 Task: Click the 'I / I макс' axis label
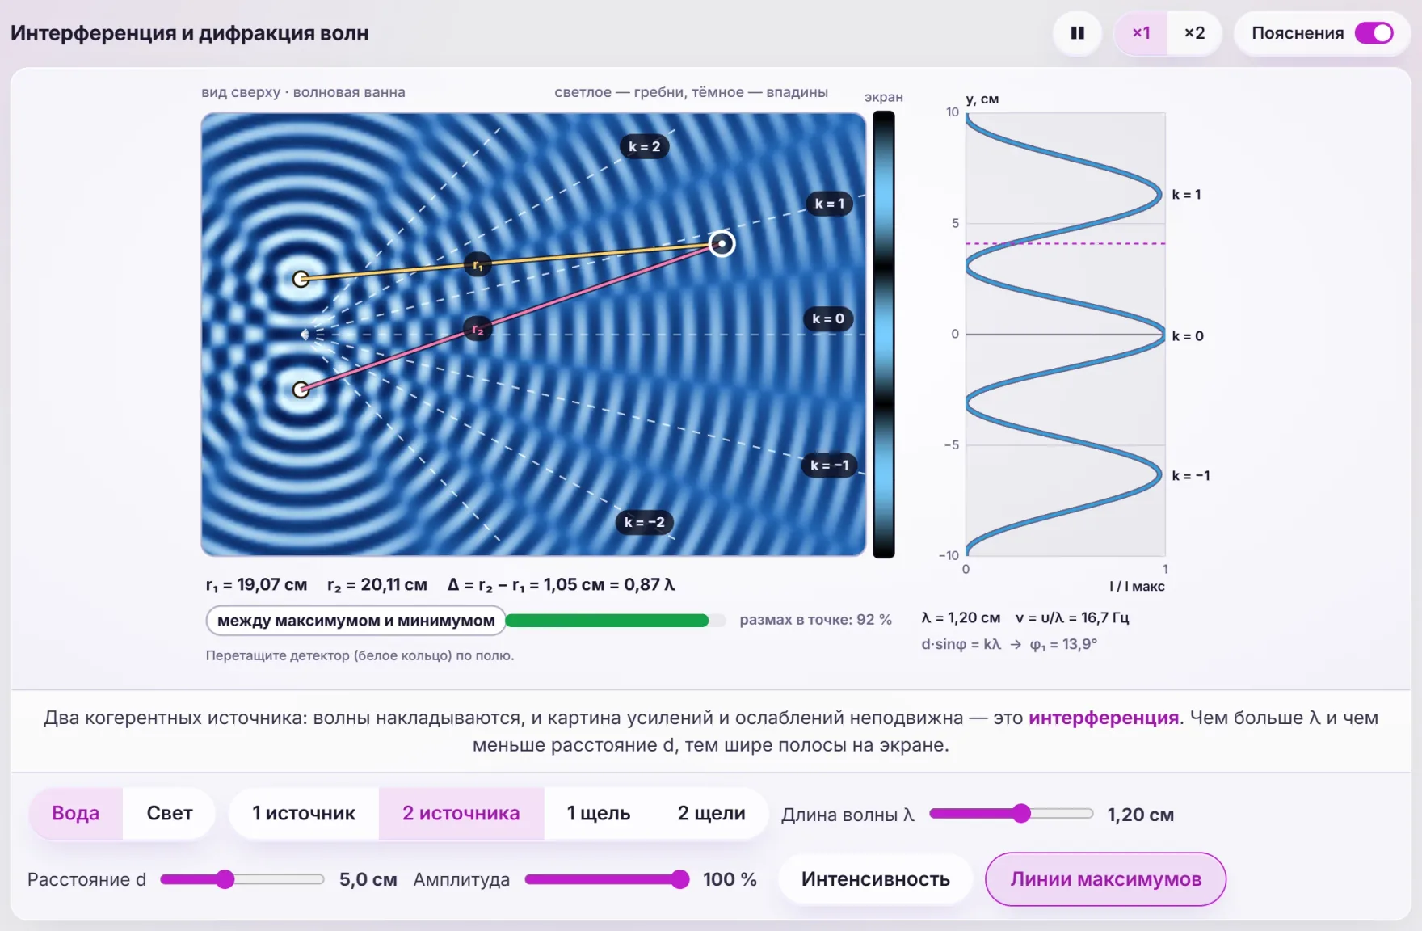(x=1137, y=586)
